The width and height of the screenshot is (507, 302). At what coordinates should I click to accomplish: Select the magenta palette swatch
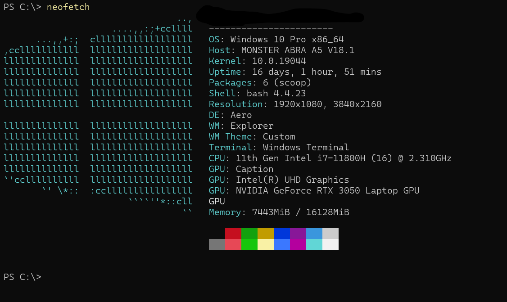tap(298, 244)
